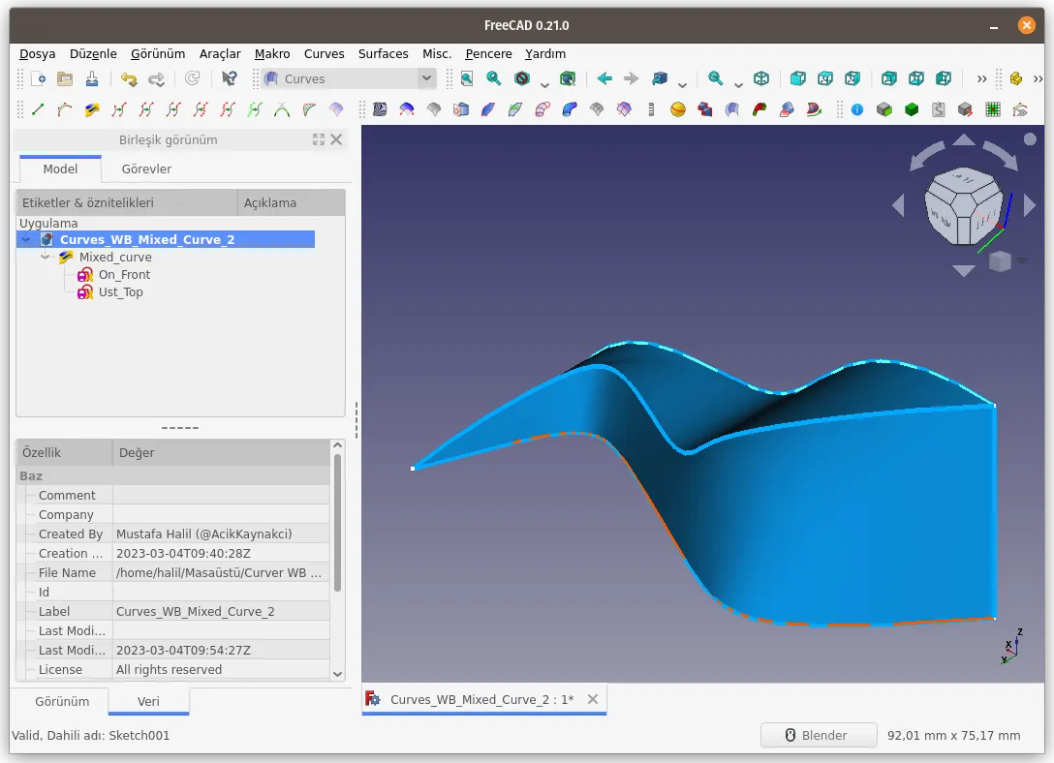Click the Blender navigation style button

818,736
